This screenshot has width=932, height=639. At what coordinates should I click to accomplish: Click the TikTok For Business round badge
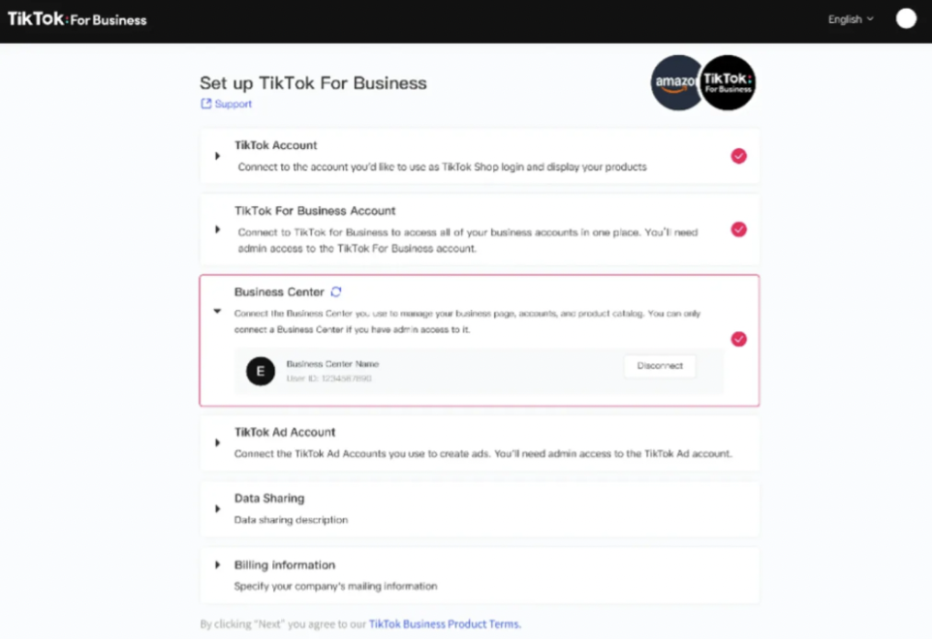(x=728, y=83)
